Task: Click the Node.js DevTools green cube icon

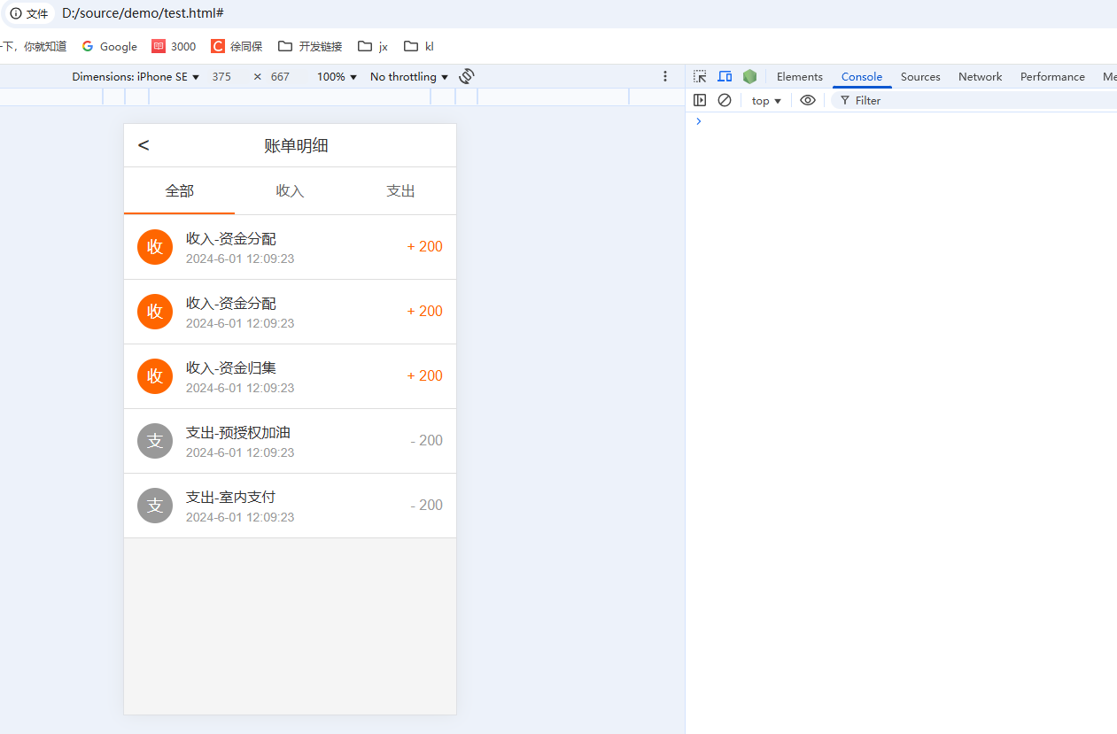Action: coord(749,76)
